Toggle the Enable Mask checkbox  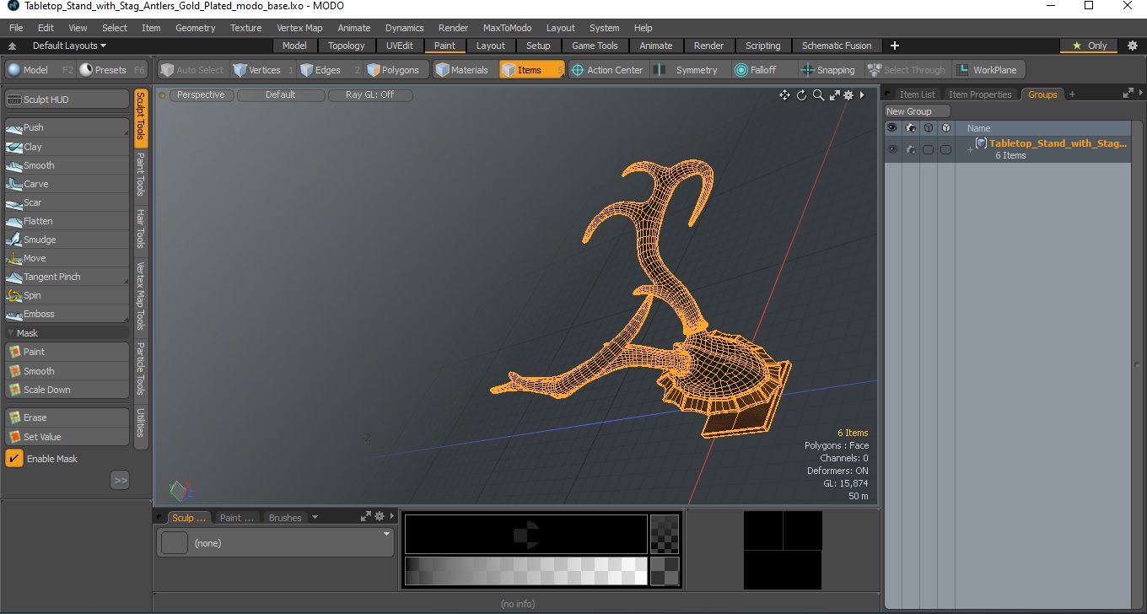14,459
